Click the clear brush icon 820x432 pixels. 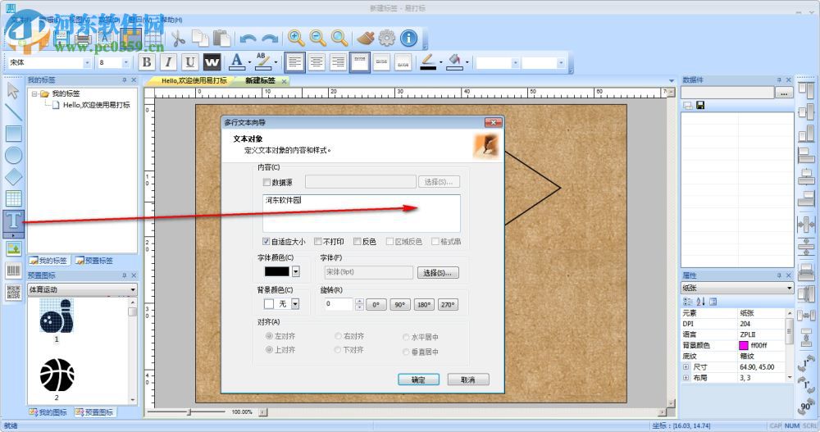click(366, 38)
